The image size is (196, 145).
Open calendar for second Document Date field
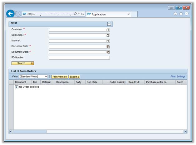pos(108,52)
